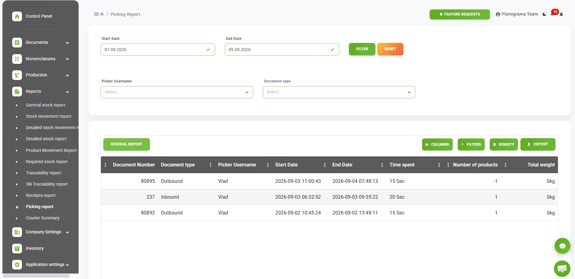This screenshot has width=575, height=279.
Task: Click the GENERAL REPORT button
Action: 126,144
